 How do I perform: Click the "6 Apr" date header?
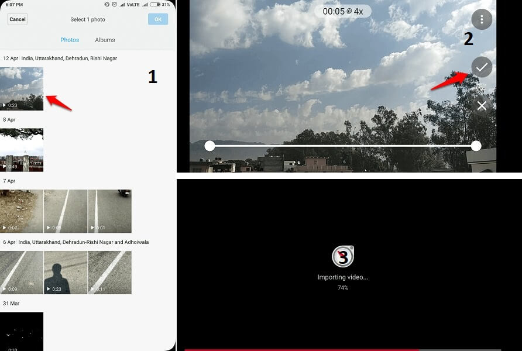[9, 242]
